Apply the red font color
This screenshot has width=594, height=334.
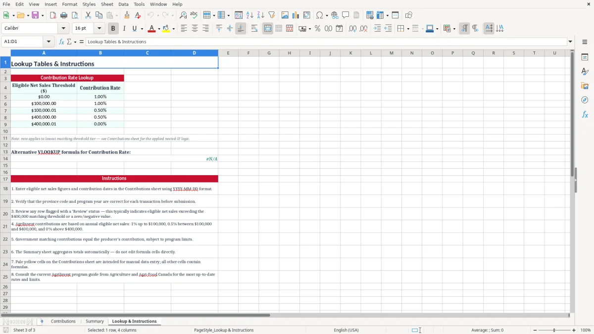[151, 29]
